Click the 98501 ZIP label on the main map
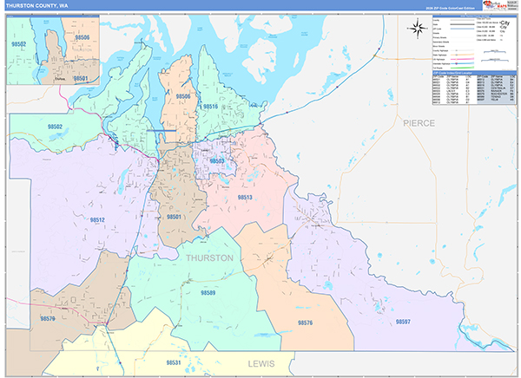521x378 pixels. point(174,217)
